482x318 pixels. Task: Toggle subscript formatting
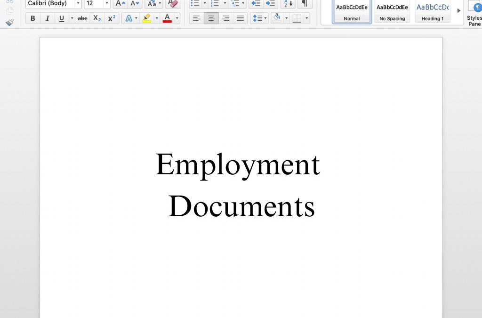tap(97, 18)
